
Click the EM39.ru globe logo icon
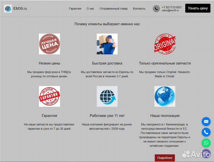(8, 8)
